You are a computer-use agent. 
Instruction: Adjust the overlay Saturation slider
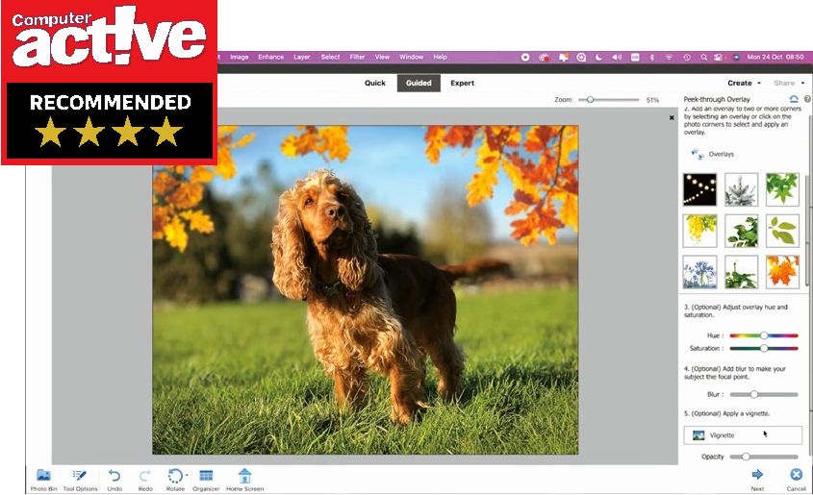click(x=764, y=349)
